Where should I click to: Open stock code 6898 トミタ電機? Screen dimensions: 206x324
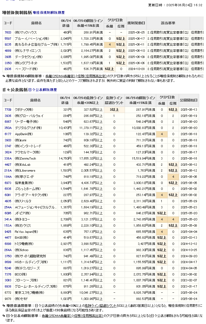pos(8,244)
